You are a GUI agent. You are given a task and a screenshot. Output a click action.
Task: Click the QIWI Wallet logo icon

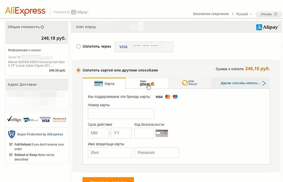point(185,83)
